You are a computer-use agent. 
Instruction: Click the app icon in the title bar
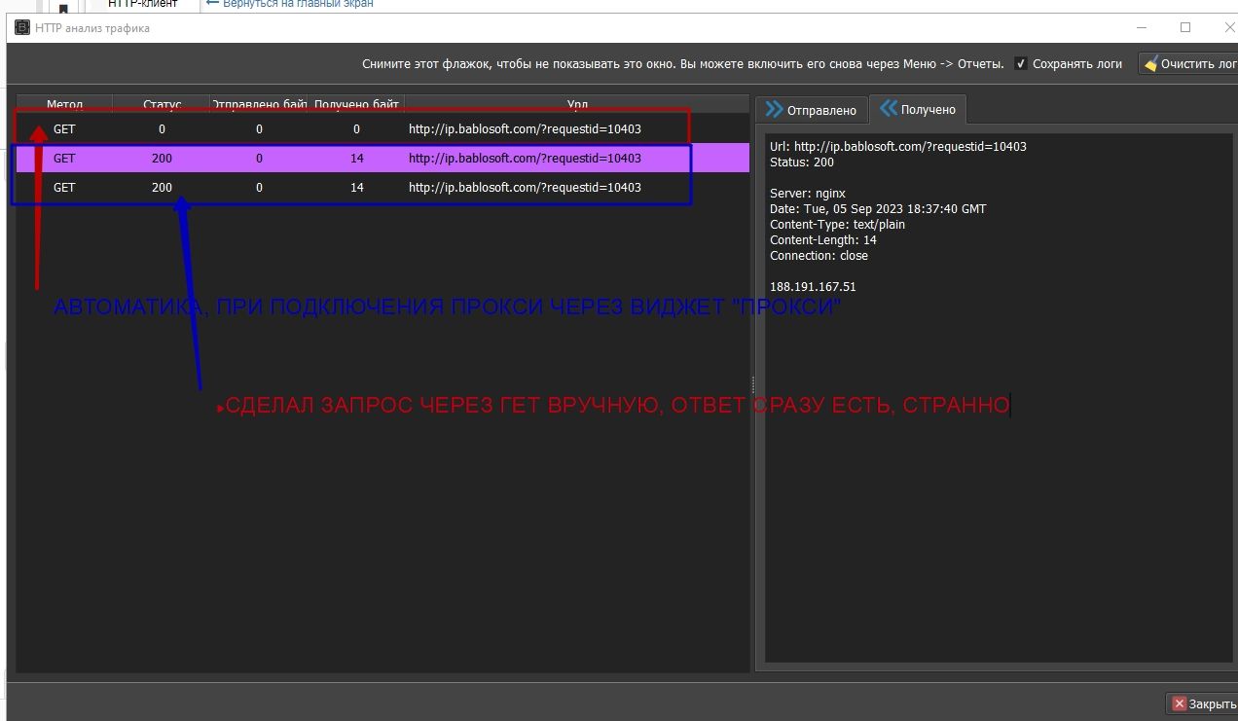point(22,28)
